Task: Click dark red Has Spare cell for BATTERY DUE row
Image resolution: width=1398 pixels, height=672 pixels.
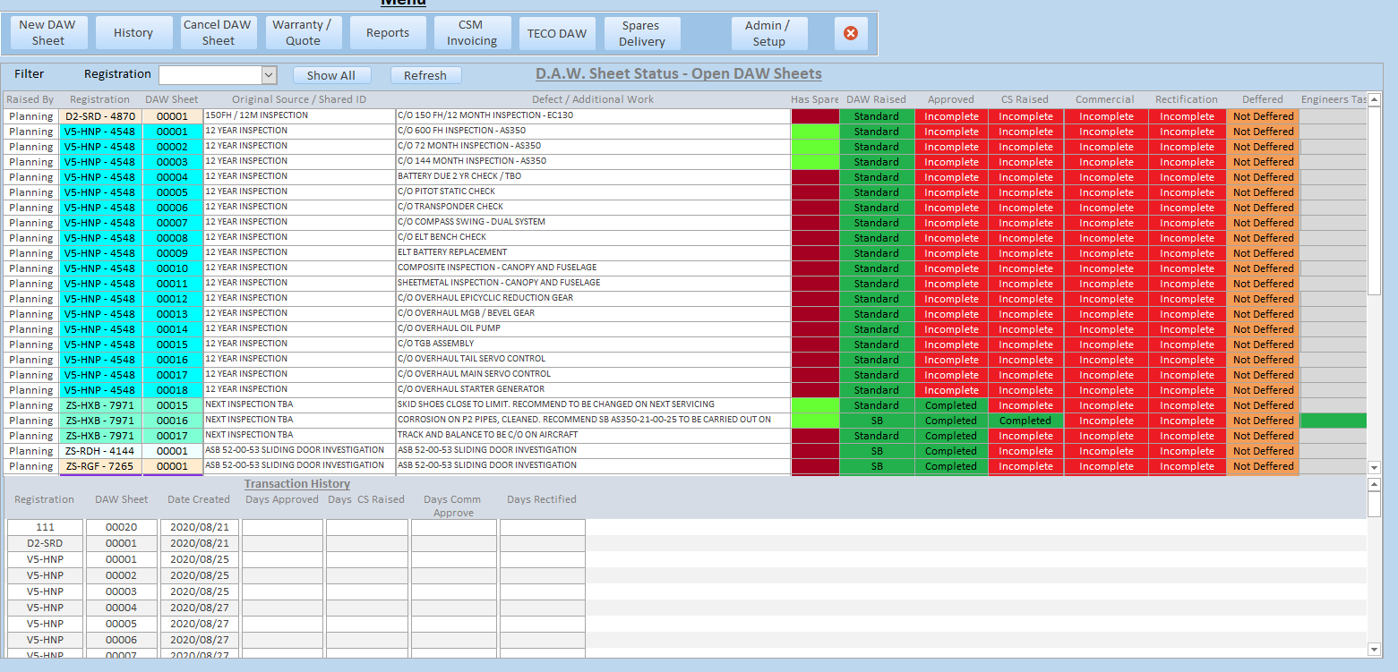Action: (x=815, y=177)
